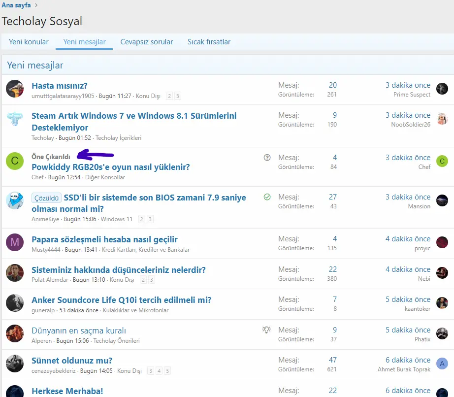Open Sünnet oldunuz mu? thread
Image resolution: width=454 pixels, height=397 pixels.
pos(72,361)
